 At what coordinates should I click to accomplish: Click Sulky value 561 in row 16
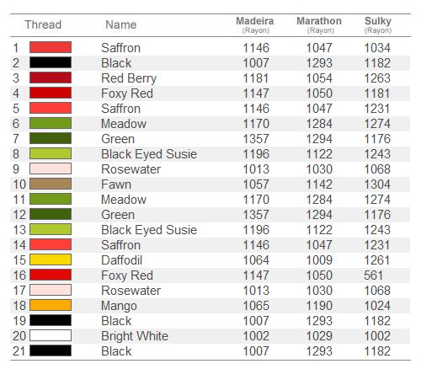(x=373, y=275)
